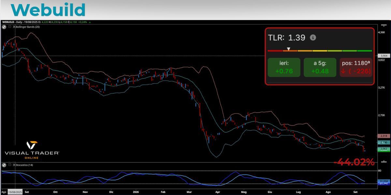Click the 'Apr' month axis label
Viewport: 391px width, 195px height.
pyautogui.click(x=217, y=192)
